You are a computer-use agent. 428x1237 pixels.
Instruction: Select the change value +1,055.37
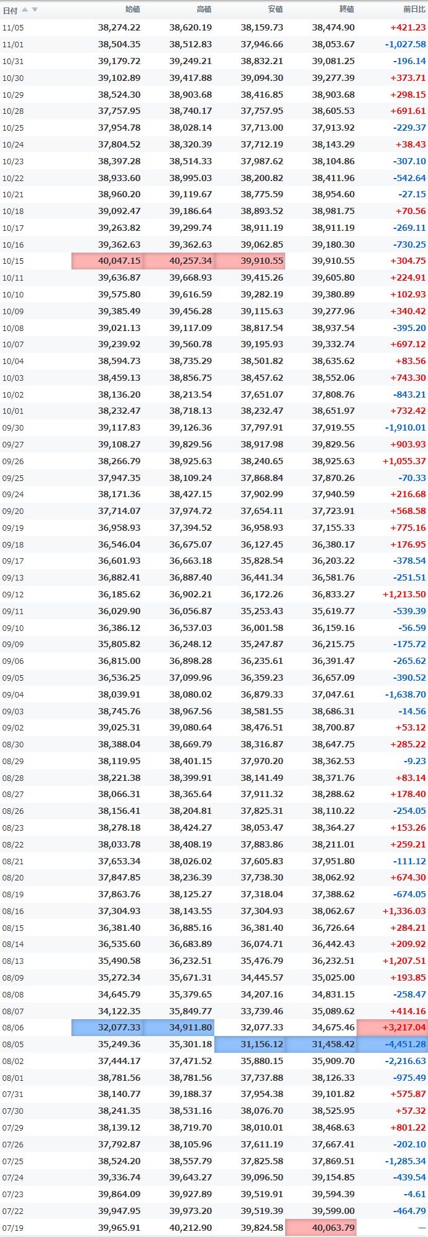404,461
